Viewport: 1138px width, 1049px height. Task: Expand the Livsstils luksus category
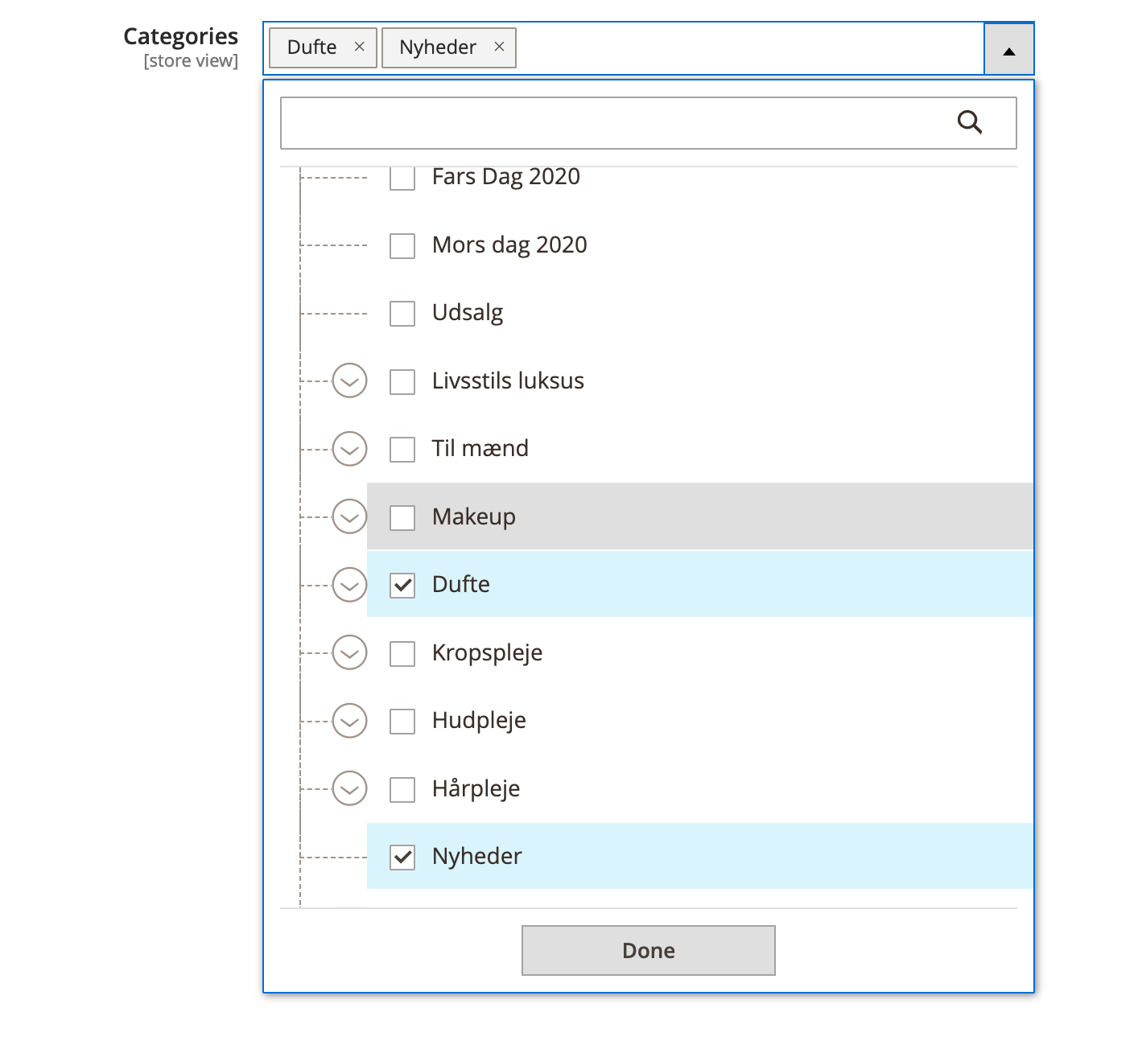click(349, 381)
